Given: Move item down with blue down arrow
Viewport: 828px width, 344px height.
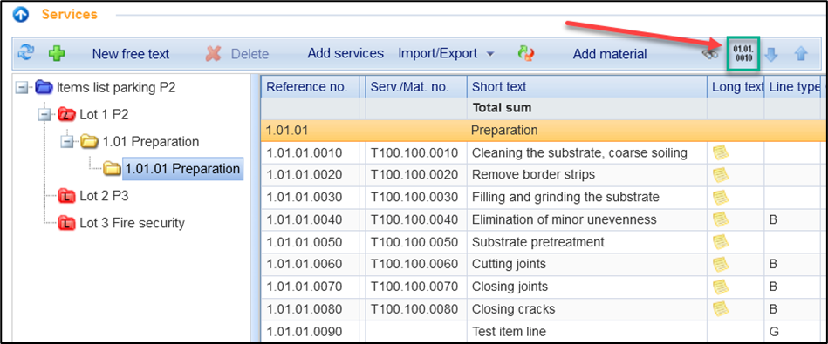Looking at the screenshot, I should click(771, 53).
